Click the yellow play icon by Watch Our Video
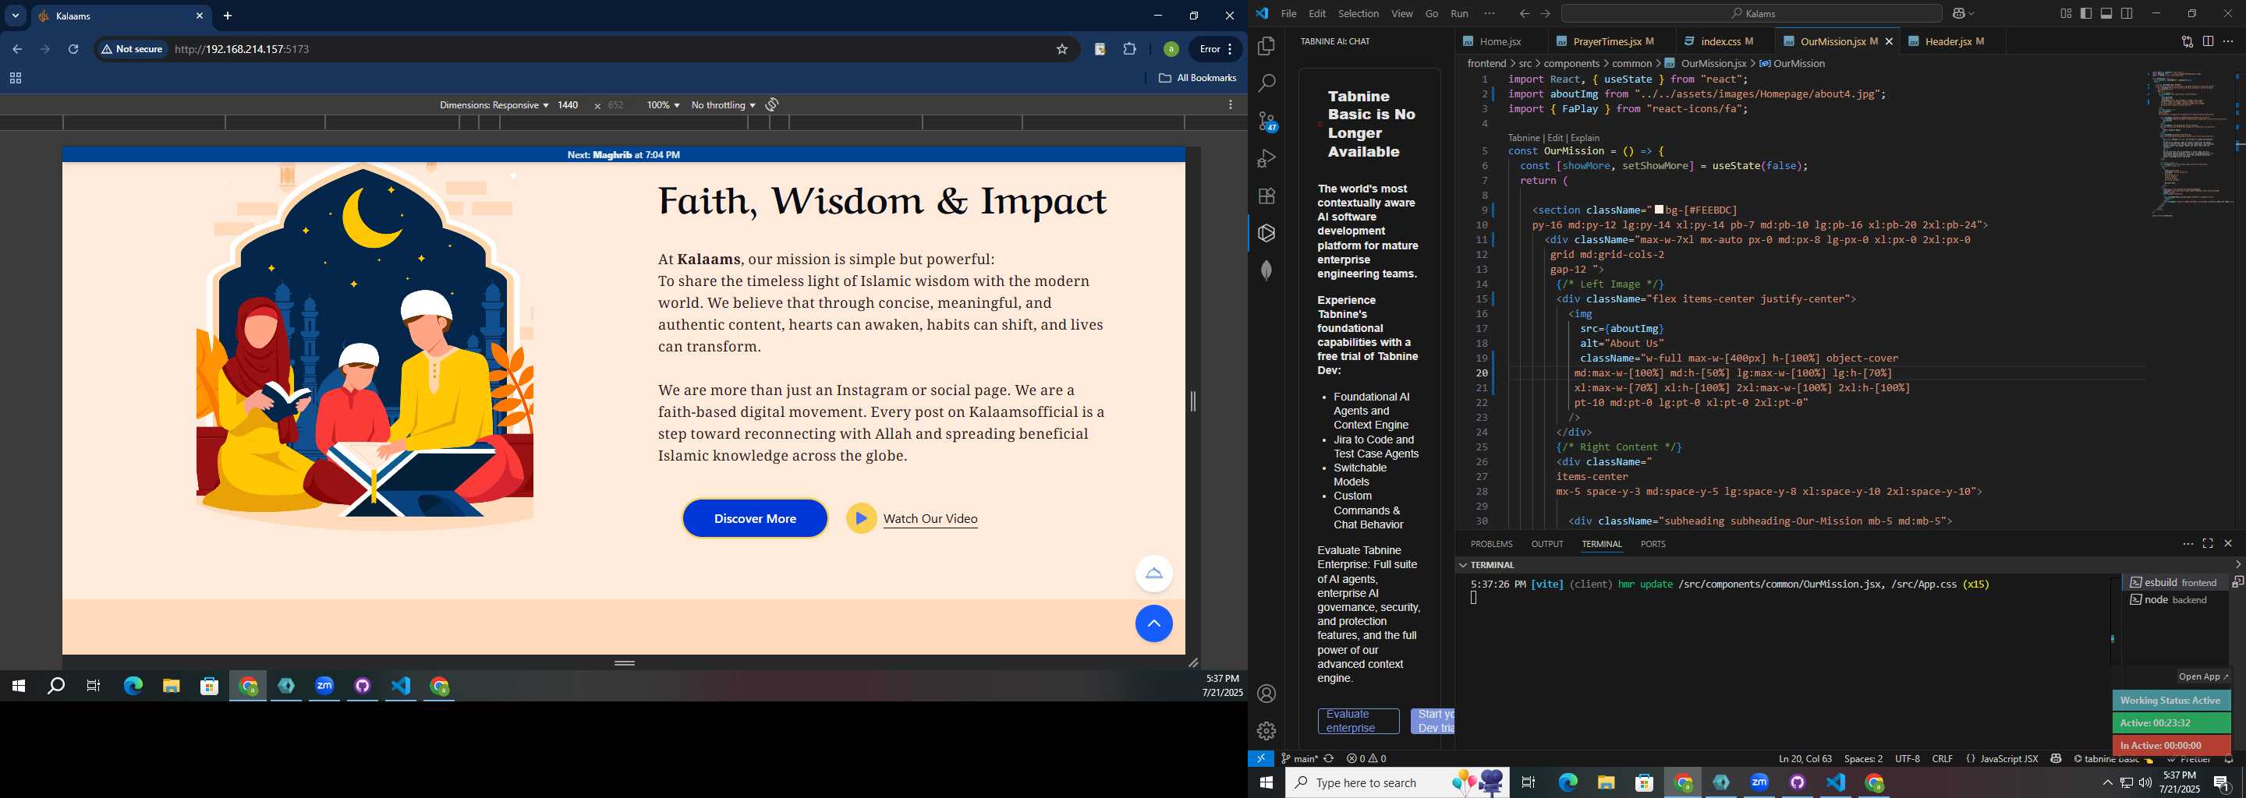This screenshot has width=2246, height=798. tap(860, 518)
